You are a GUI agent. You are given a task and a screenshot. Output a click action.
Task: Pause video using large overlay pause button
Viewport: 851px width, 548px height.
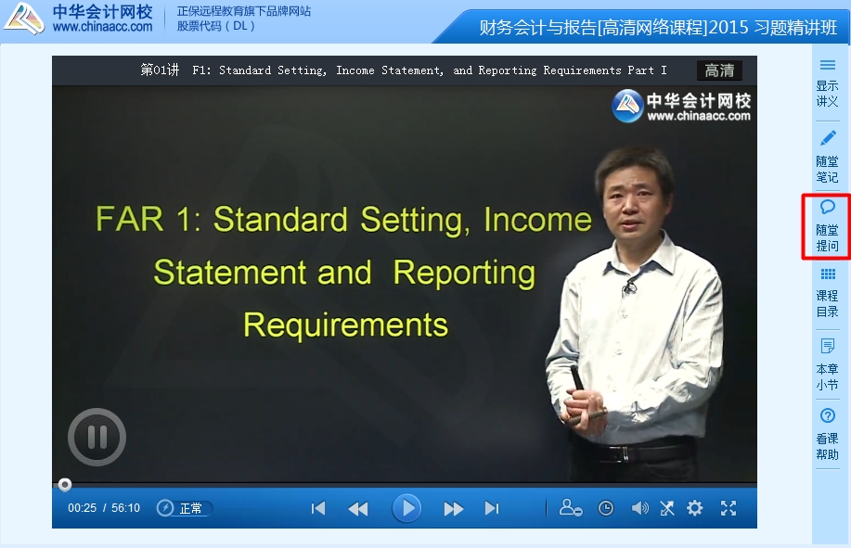pos(97,437)
